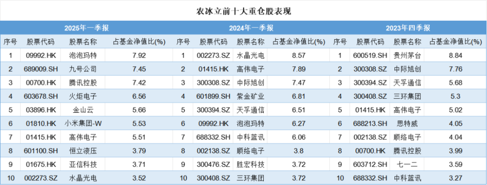Click stock code 601100.SH

pyautogui.click(x=41, y=151)
